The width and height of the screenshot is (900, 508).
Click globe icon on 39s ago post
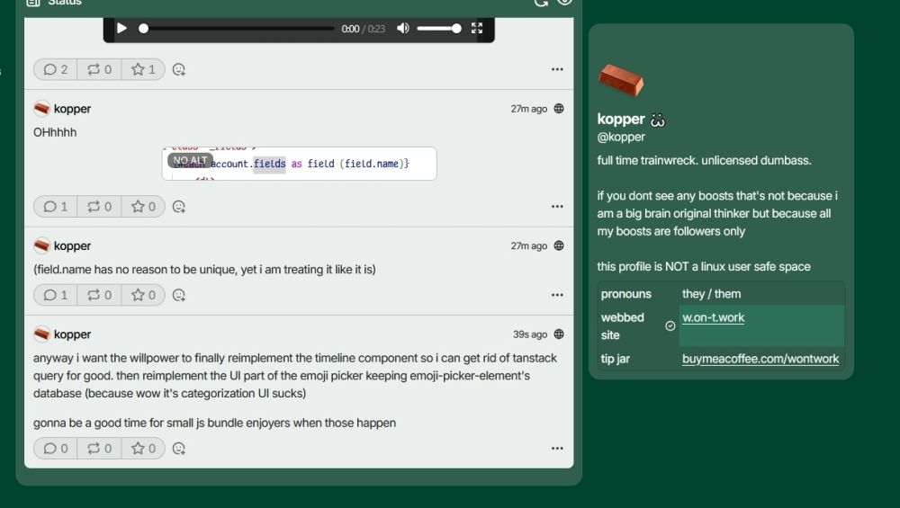tap(559, 334)
